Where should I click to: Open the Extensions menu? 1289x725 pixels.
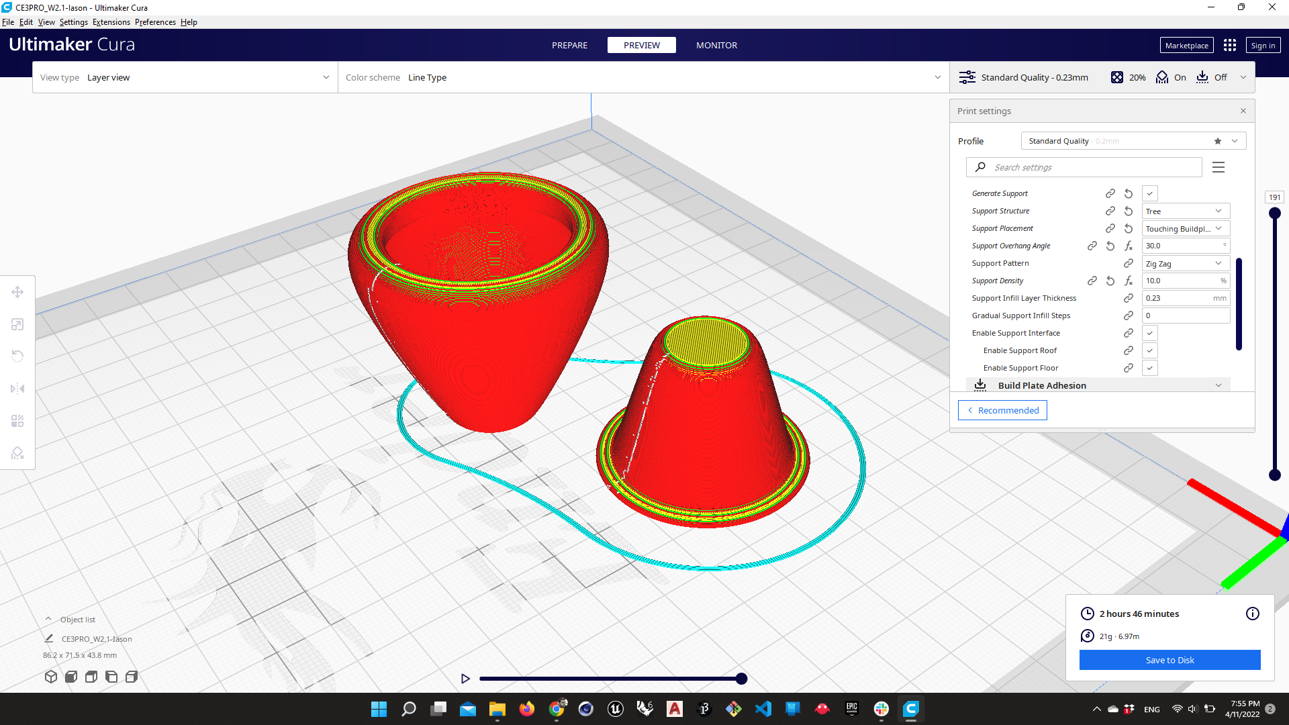coord(111,22)
